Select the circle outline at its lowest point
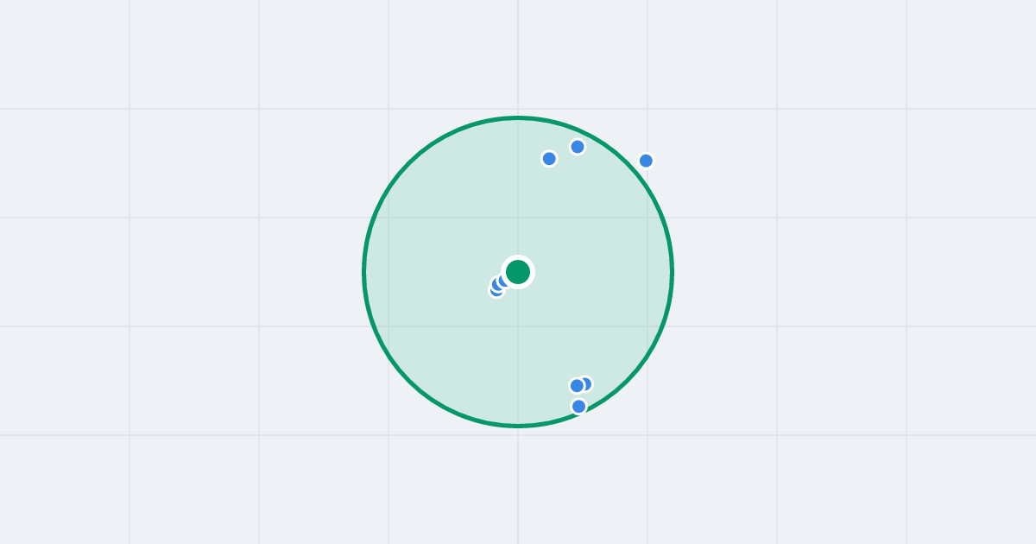 518,426
